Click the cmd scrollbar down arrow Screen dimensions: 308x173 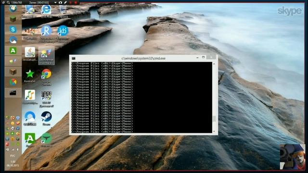pos(214,131)
